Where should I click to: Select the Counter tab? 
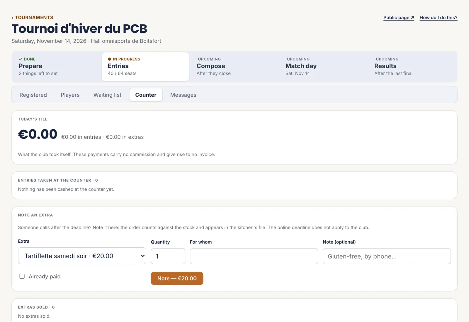(x=146, y=95)
